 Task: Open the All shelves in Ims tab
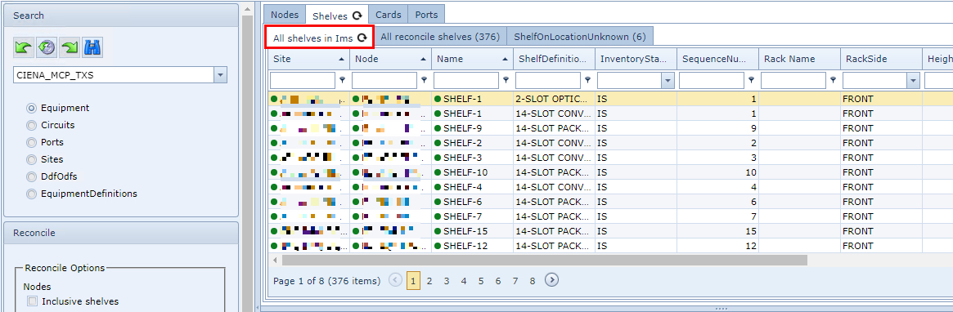[x=320, y=38]
